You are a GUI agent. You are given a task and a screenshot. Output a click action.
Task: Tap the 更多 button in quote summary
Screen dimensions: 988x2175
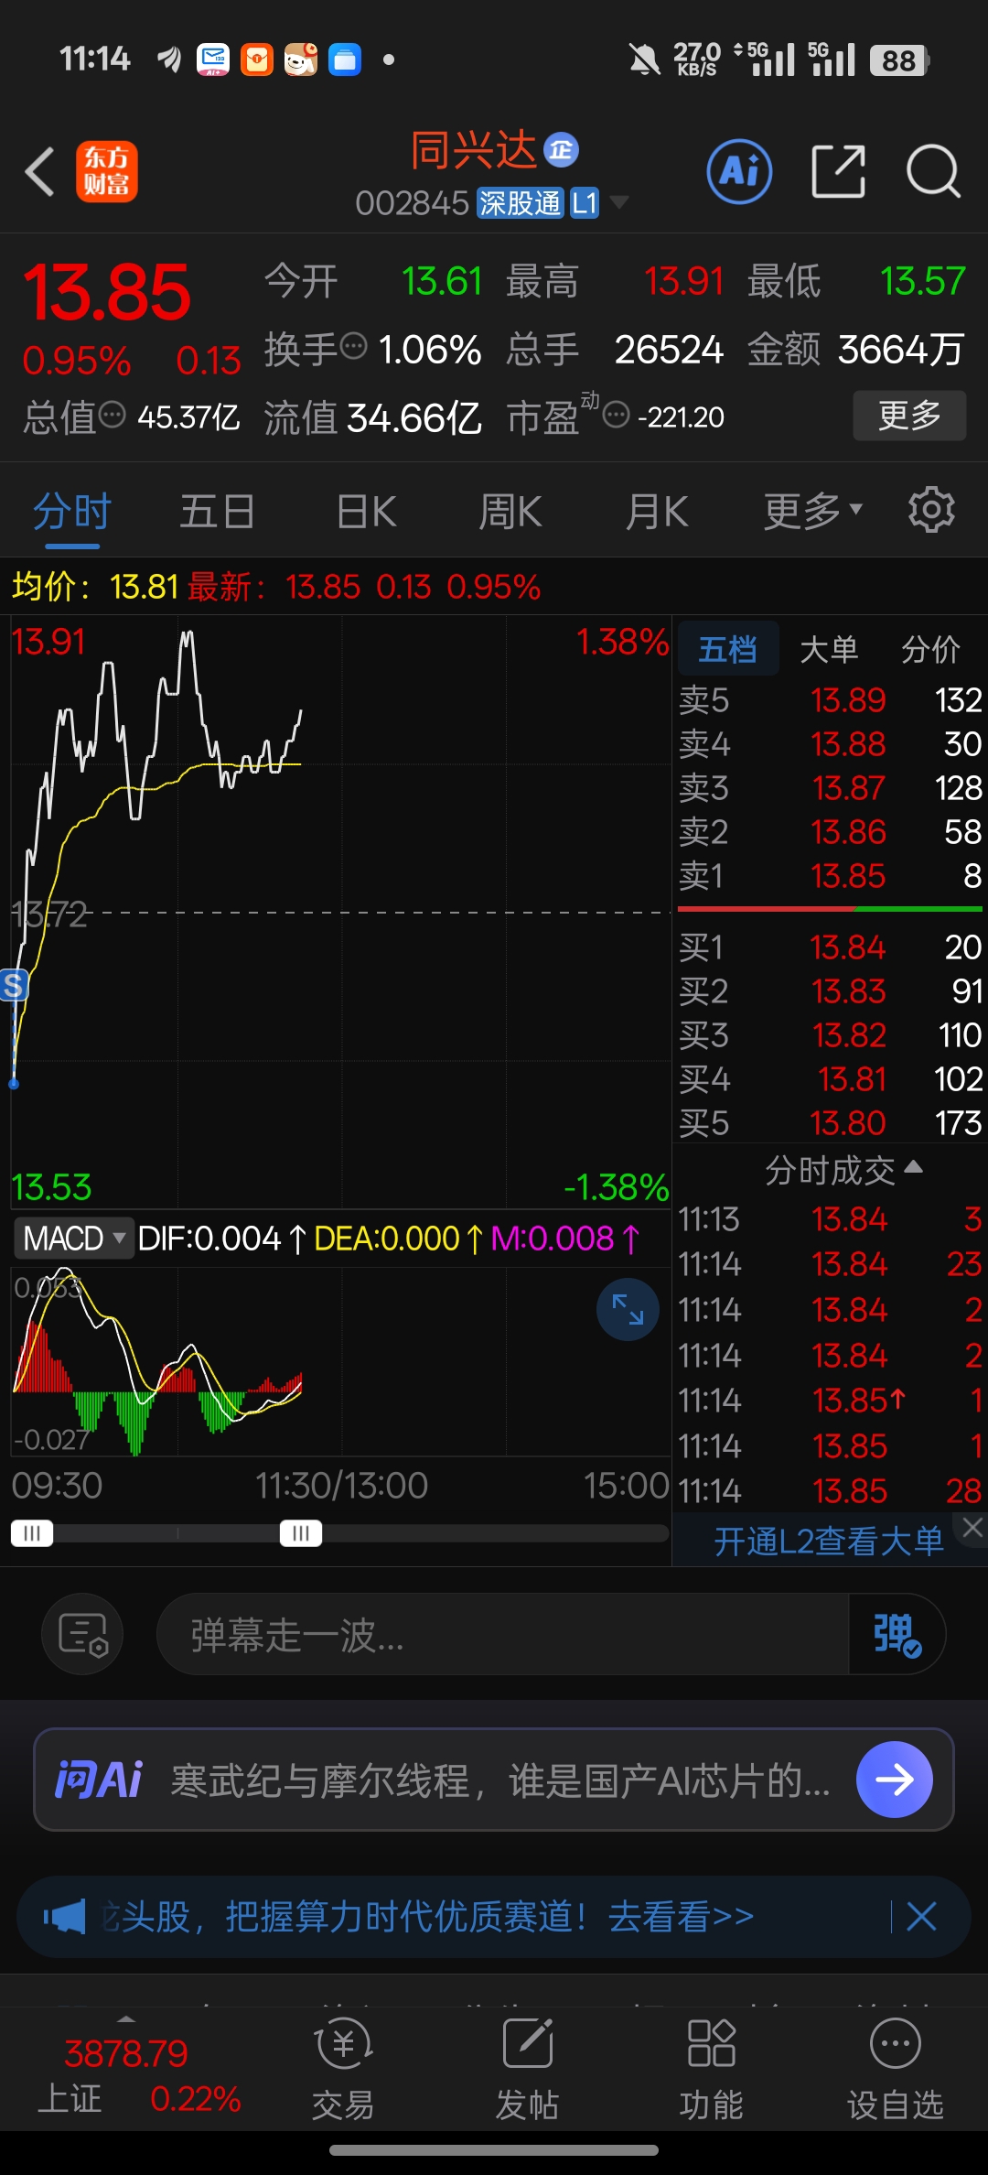(x=909, y=416)
